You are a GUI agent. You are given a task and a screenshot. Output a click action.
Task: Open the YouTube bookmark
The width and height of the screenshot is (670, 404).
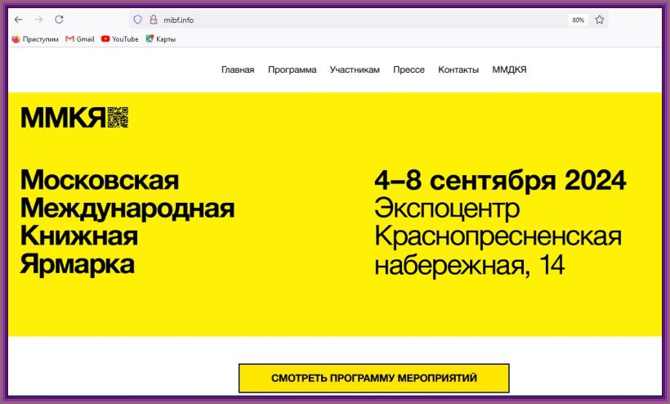tap(119, 39)
